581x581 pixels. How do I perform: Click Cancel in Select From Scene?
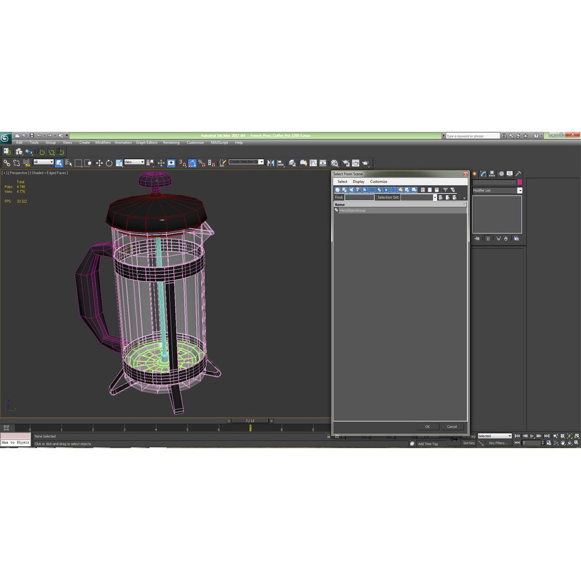click(452, 427)
